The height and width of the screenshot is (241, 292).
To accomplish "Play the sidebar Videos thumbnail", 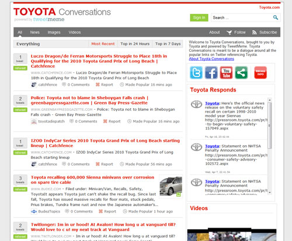I will point(232,235).
